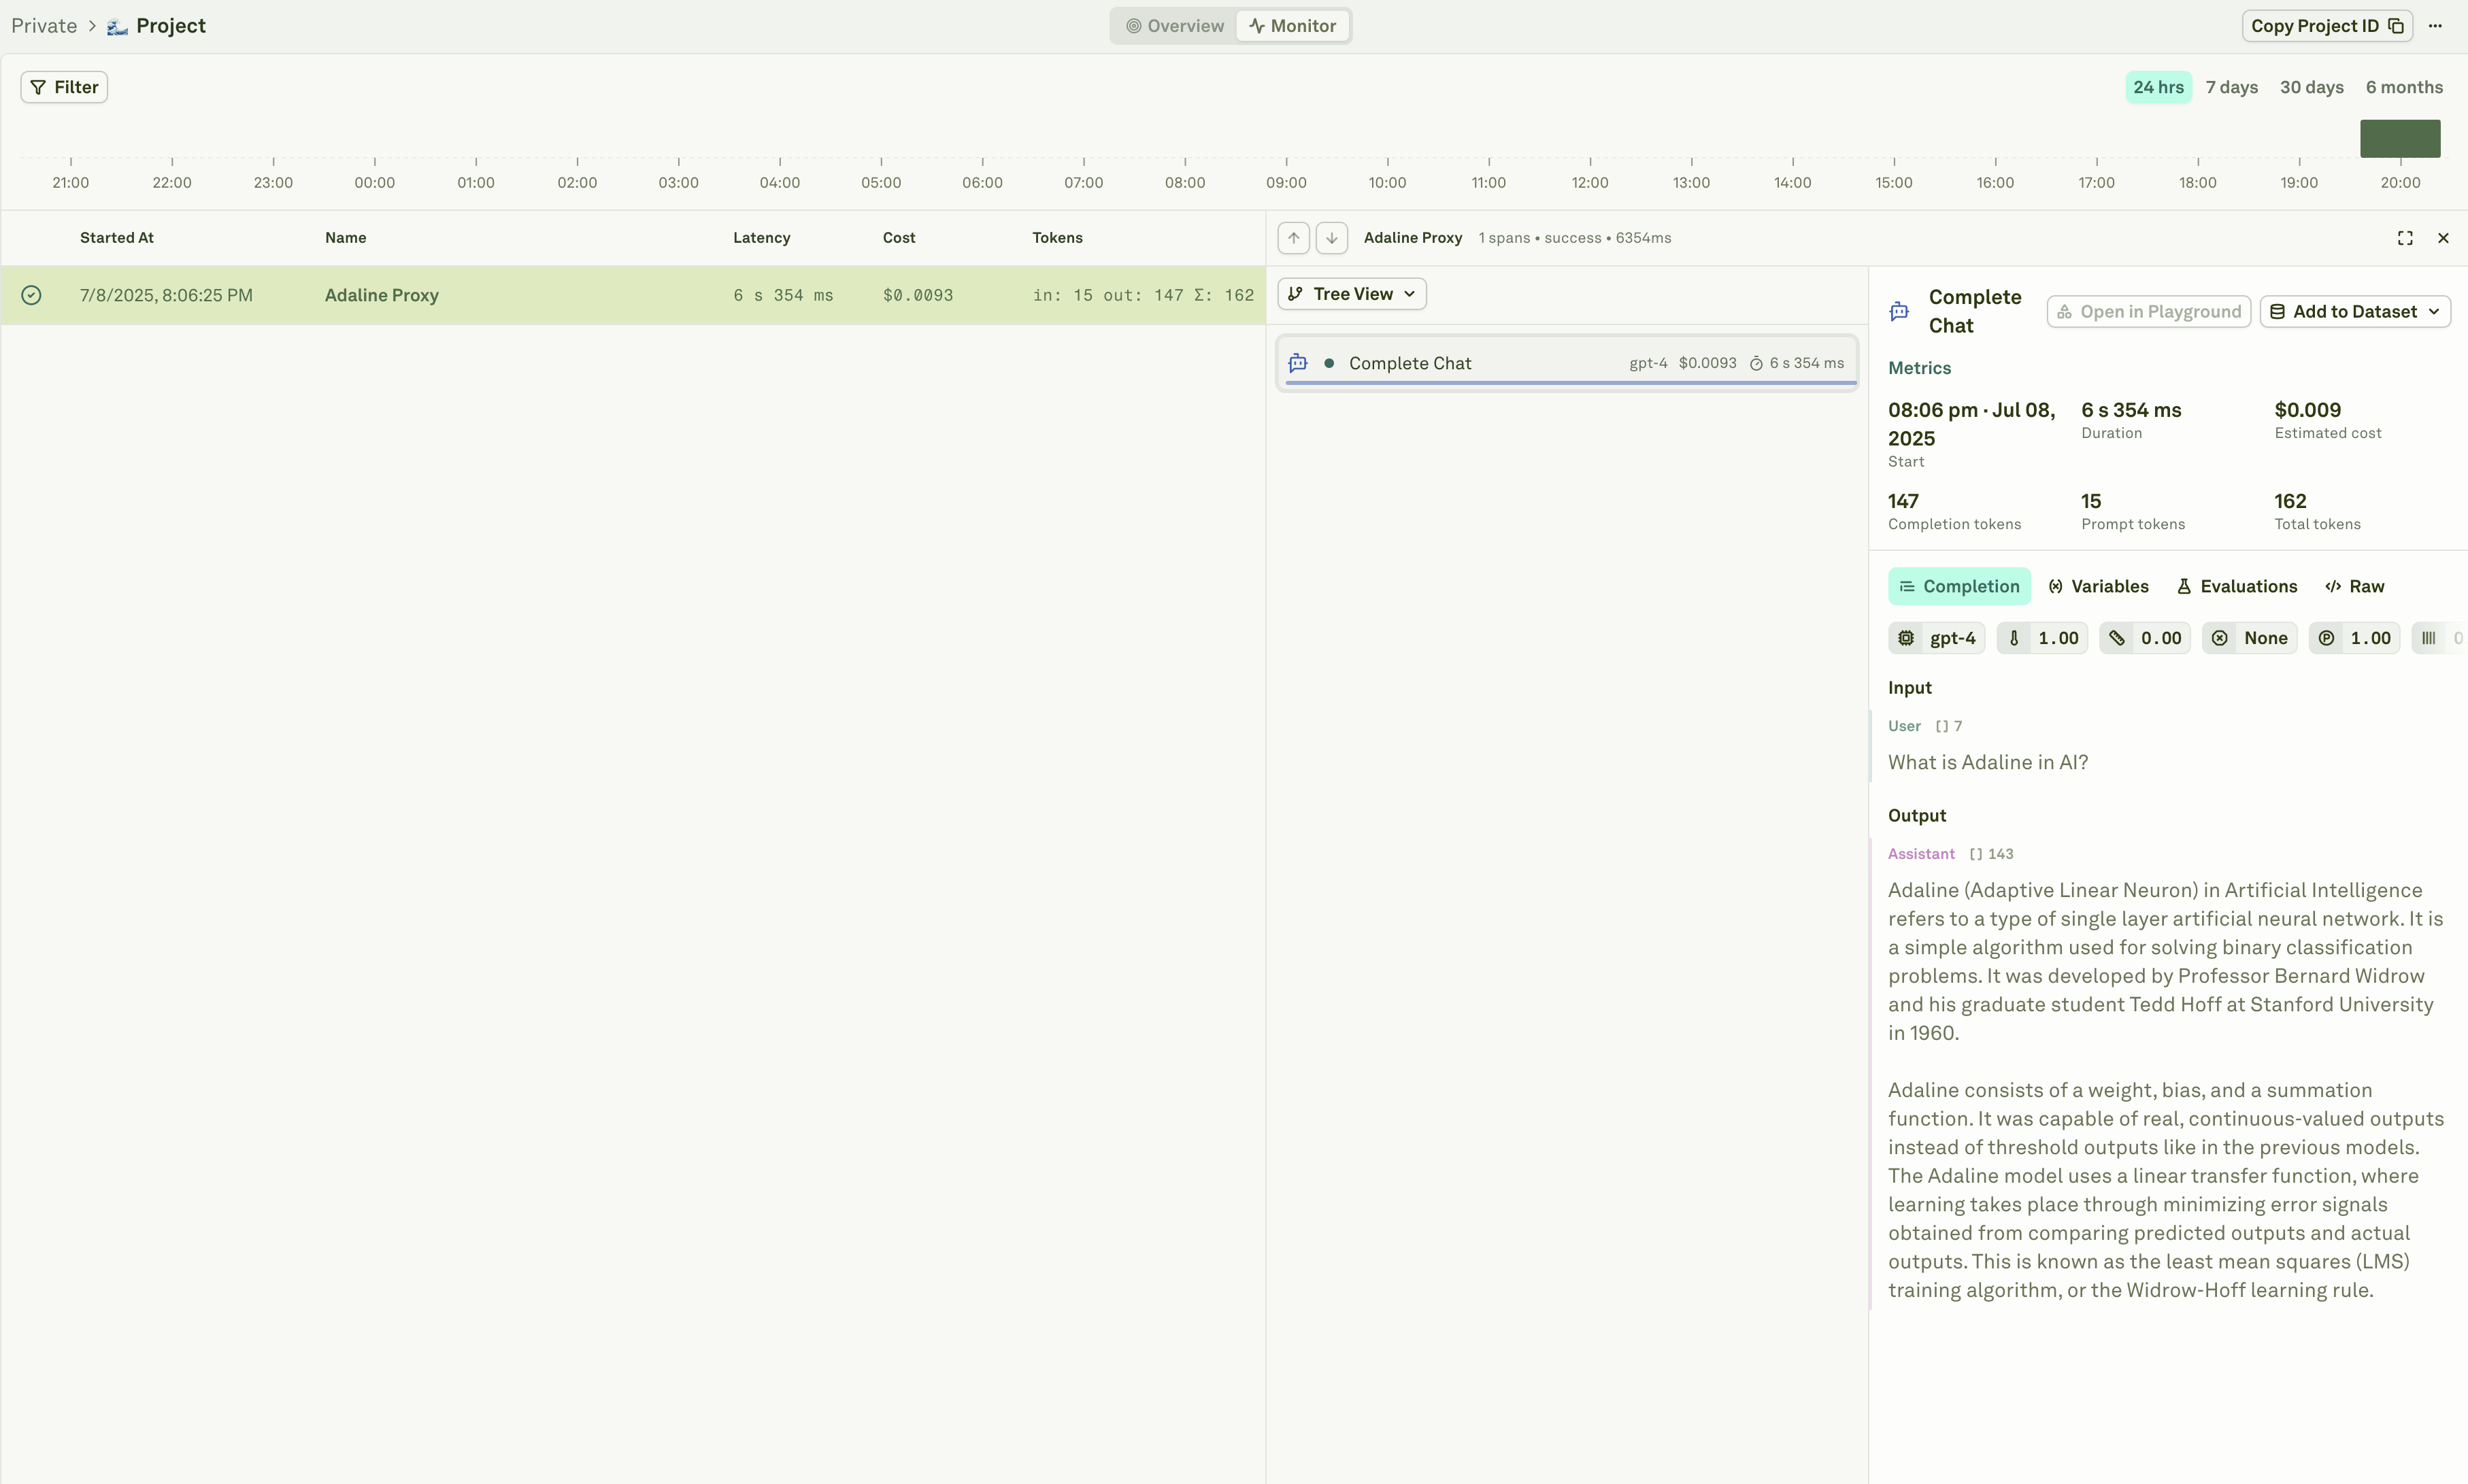This screenshot has height=1484, width=2468.
Task: Select the Complete Chat span
Action: (x=1567, y=363)
